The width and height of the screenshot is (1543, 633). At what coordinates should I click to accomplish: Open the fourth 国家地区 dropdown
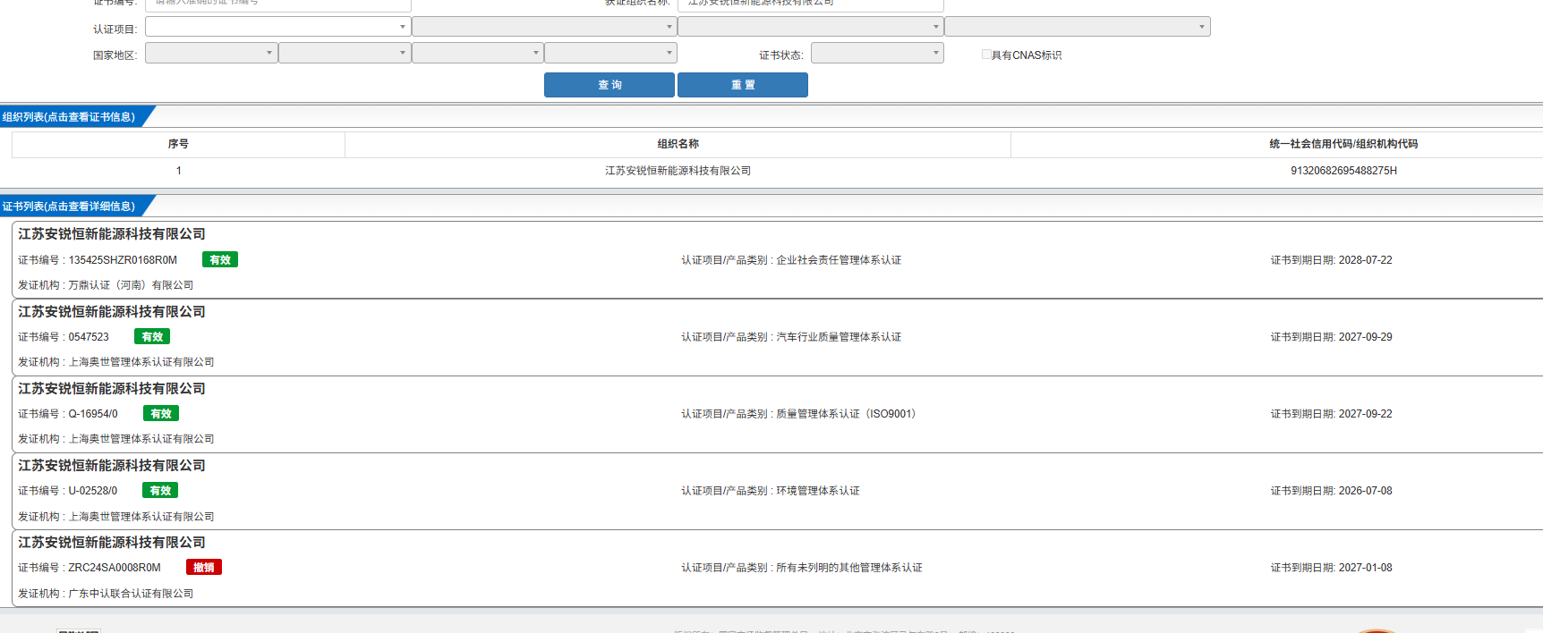click(610, 53)
